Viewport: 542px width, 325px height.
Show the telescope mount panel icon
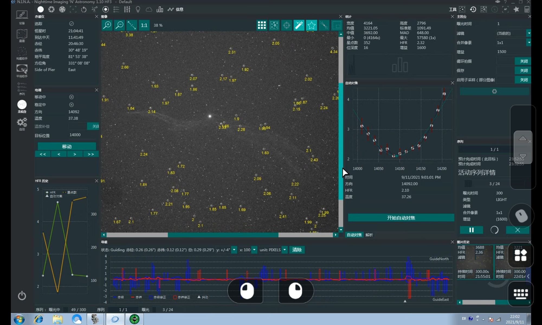(x=95, y=9)
